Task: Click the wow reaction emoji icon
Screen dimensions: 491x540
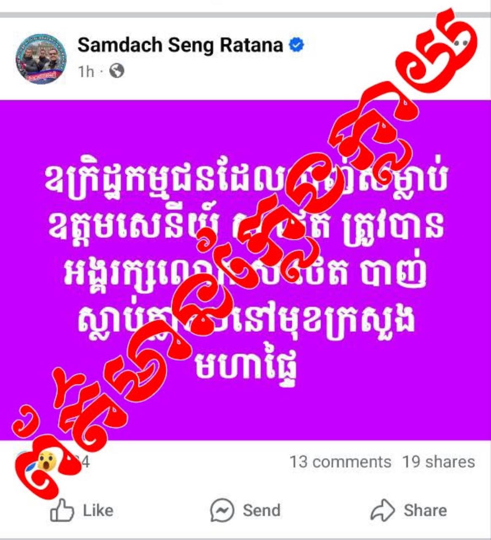Action: [x=46, y=462]
